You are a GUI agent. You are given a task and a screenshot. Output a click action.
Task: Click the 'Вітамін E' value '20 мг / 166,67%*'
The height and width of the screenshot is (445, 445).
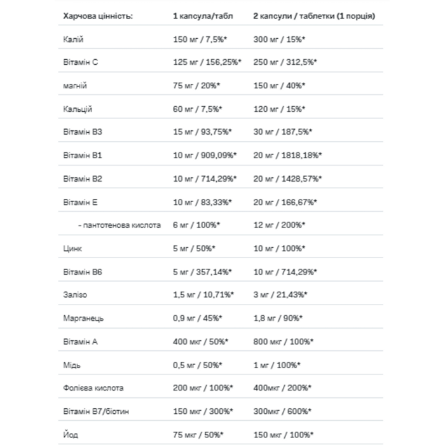point(285,203)
